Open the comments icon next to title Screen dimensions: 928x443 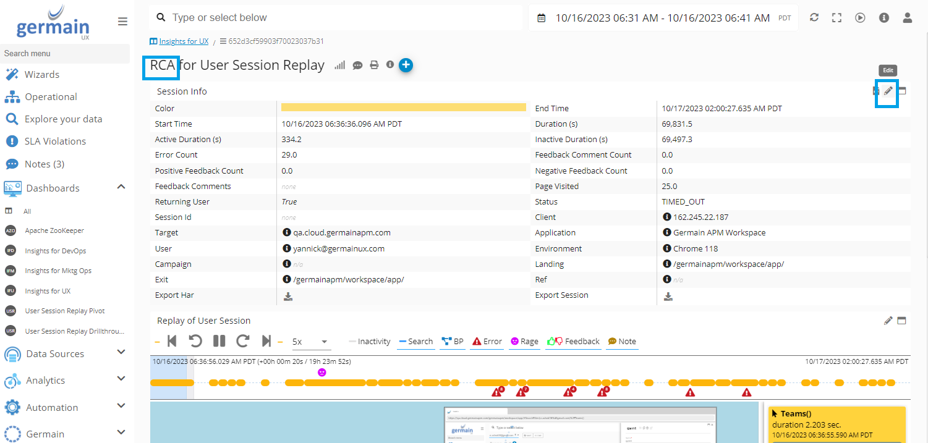point(357,65)
